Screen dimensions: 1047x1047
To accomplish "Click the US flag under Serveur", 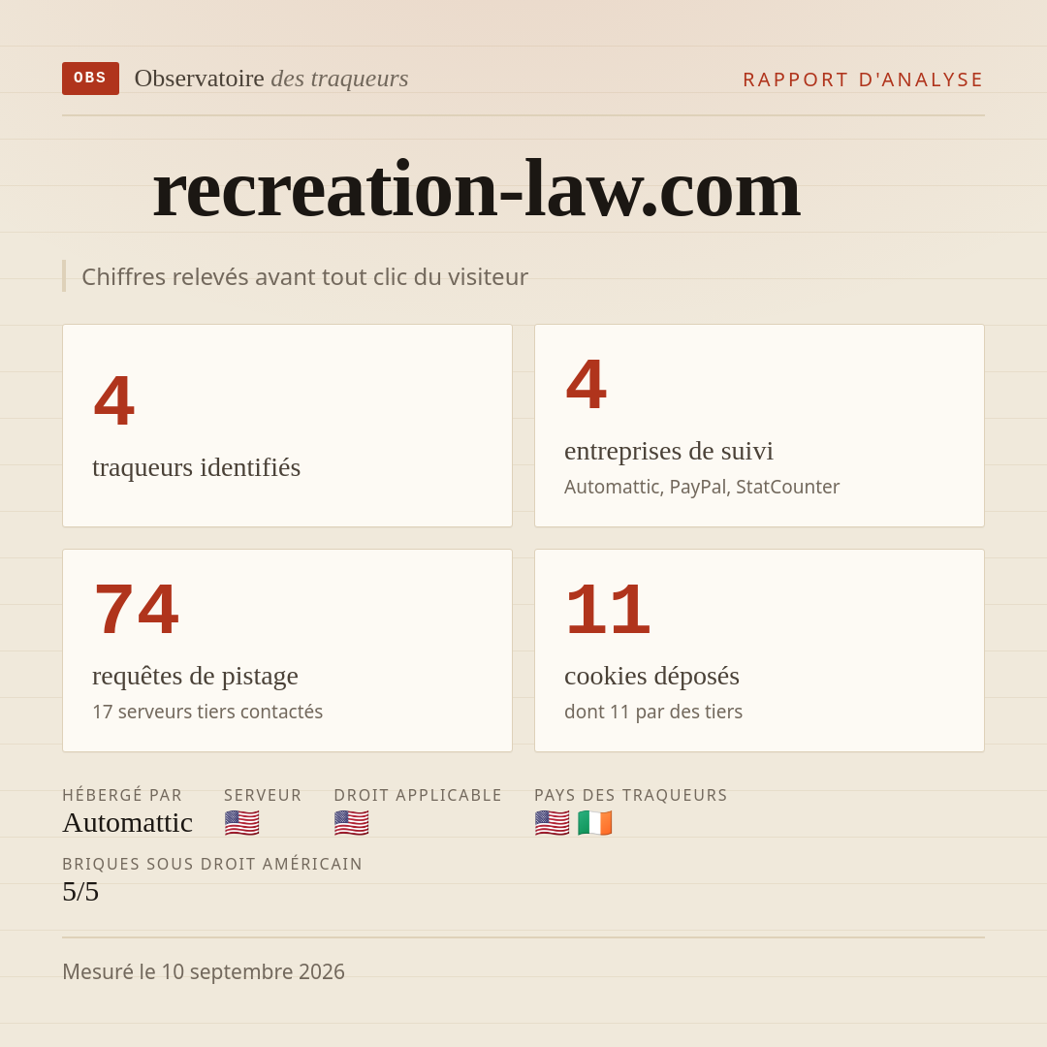I will pyautogui.click(x=241, y=823).
